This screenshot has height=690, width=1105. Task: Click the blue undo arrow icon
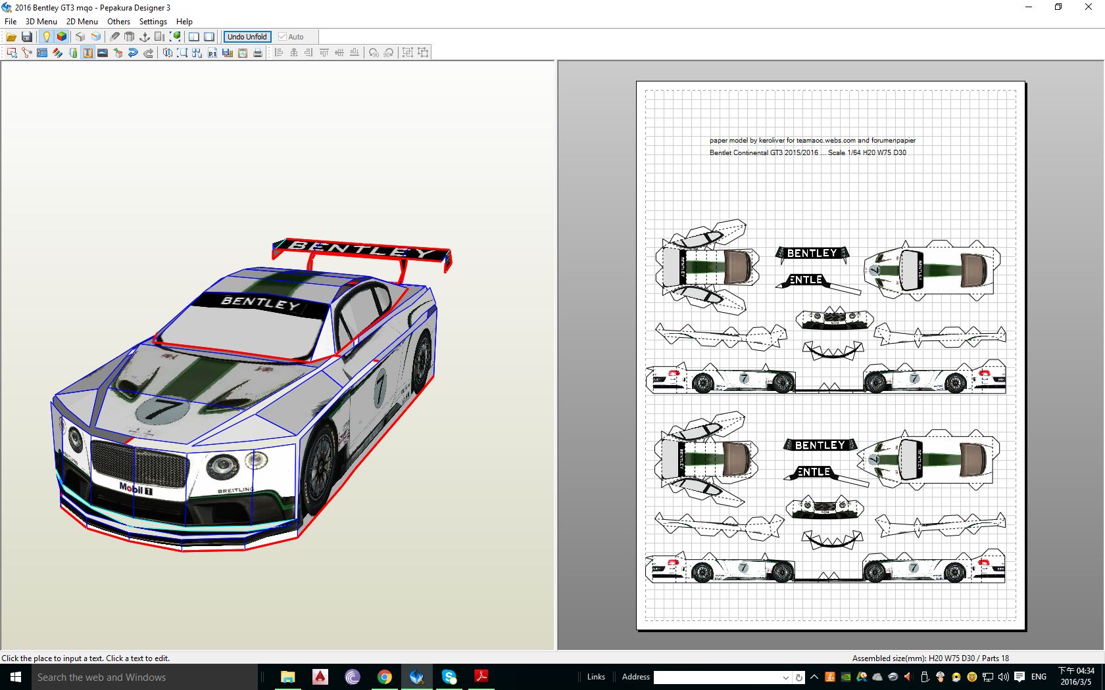coord(133,53)
